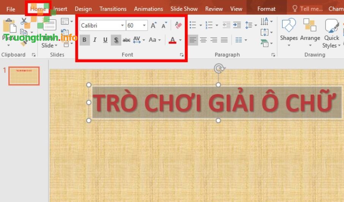Apply red font color button
Image resolution: width=344 pixels, height=202 pixels.
click(172, 40)
